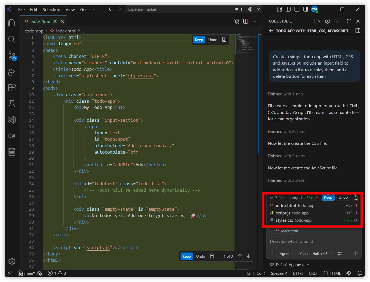Go back from the Todo App chat session
Screen dimensions: 370x282
click(x=271, y=31)
